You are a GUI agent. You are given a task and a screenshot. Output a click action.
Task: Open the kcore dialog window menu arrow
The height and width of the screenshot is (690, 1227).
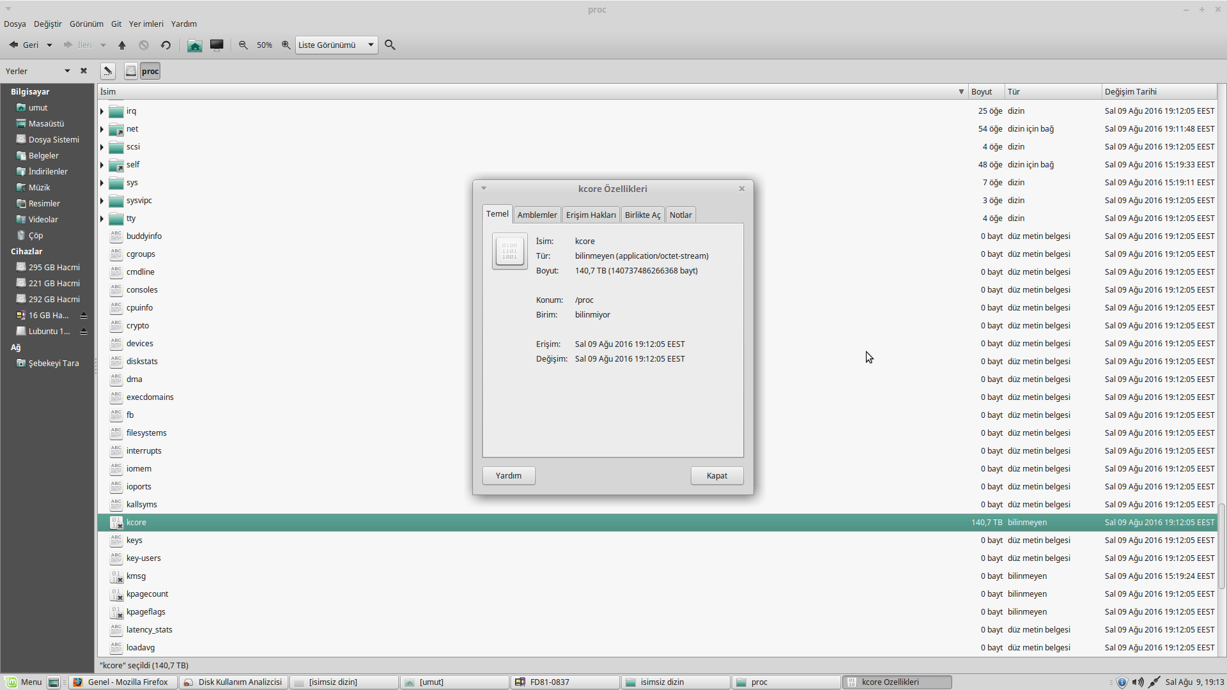coord(484,188)
